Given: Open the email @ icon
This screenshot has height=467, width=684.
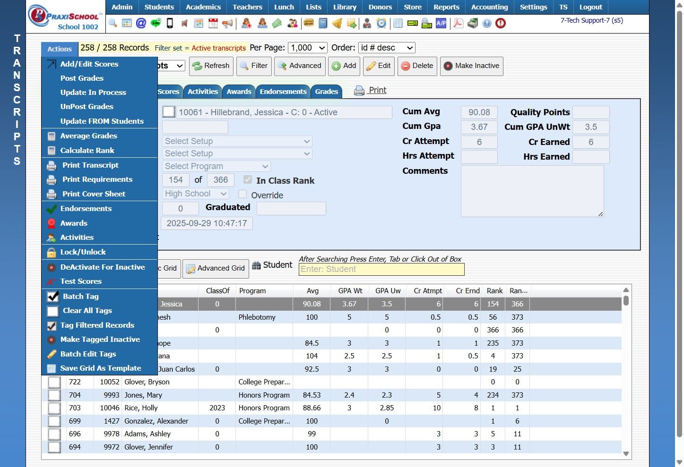Looking at the screenshot, I should click(x=141, y=23).
